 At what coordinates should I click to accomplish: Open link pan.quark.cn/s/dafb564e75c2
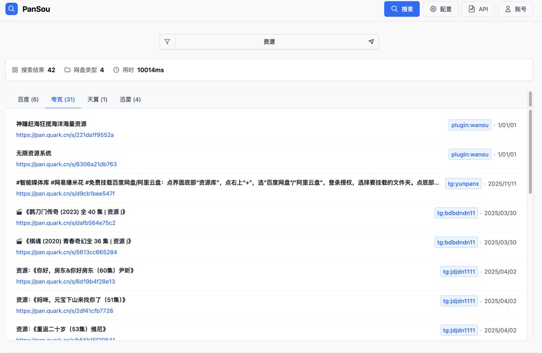[66, 223]
